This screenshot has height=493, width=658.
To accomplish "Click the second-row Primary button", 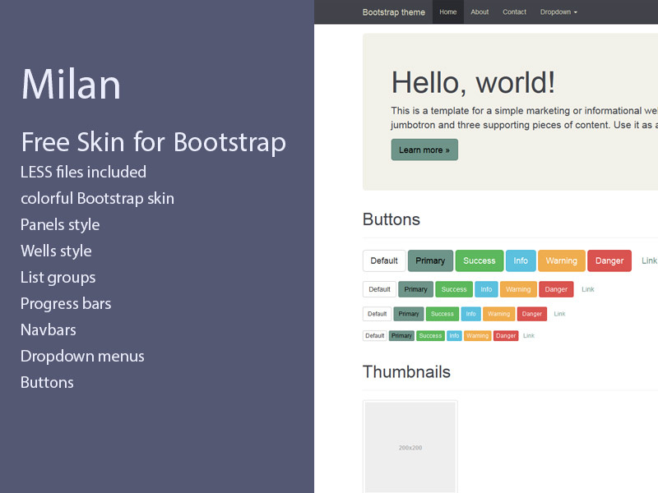I will (415, 289).
